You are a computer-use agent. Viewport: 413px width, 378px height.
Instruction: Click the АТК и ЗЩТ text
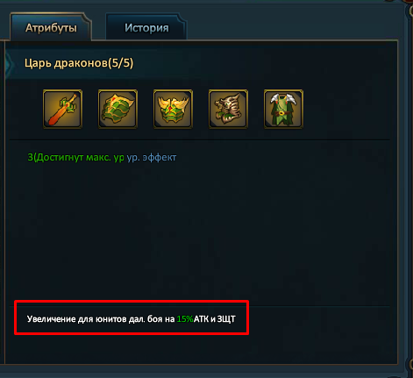214,319
